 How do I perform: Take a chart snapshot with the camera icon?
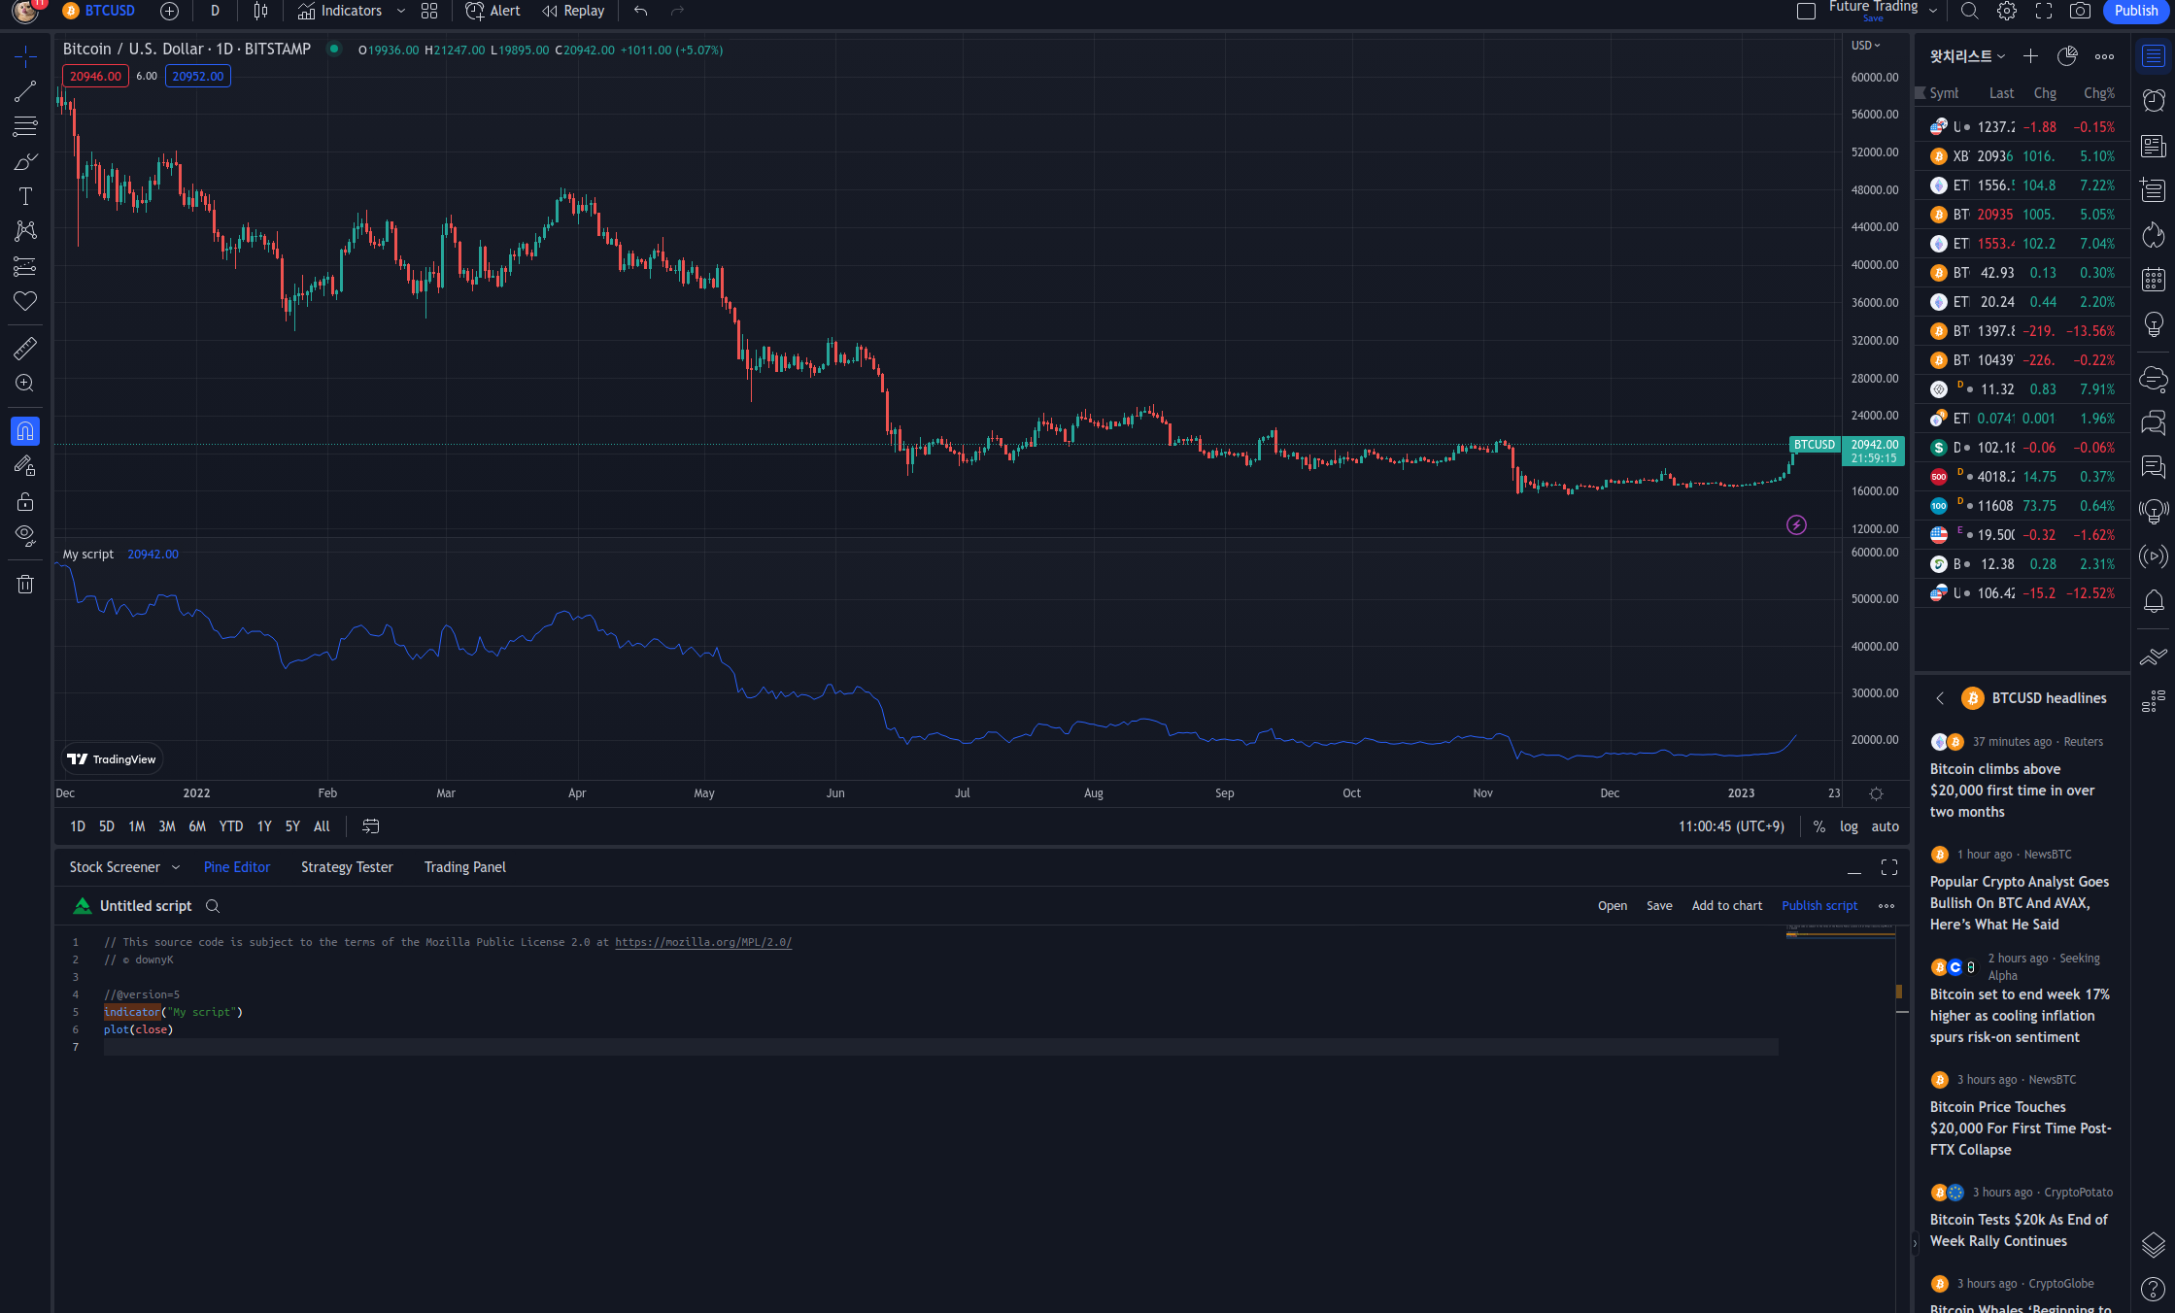click(2080, 11)
